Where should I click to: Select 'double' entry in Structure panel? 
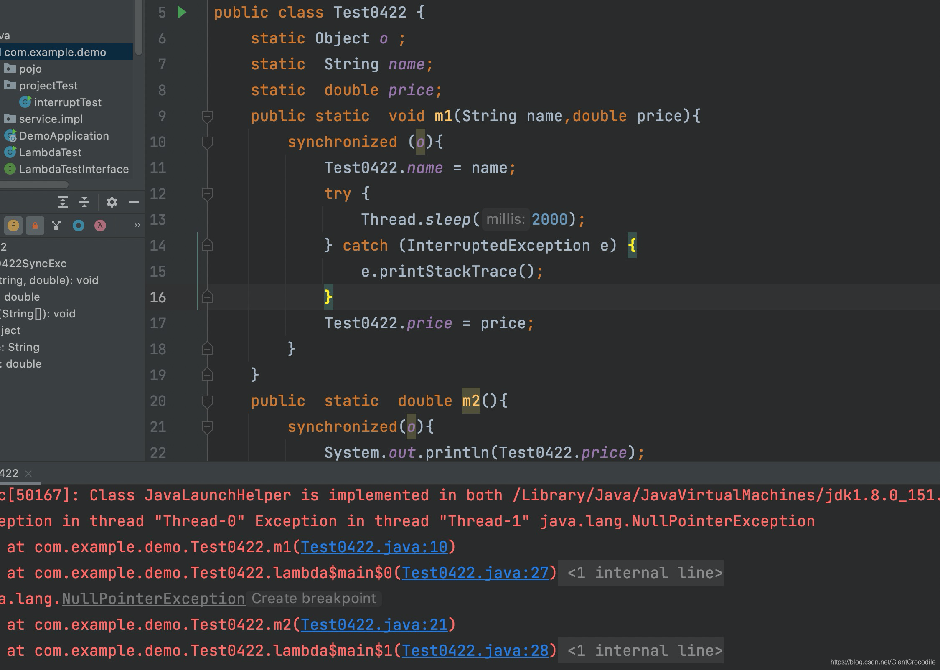22,297
